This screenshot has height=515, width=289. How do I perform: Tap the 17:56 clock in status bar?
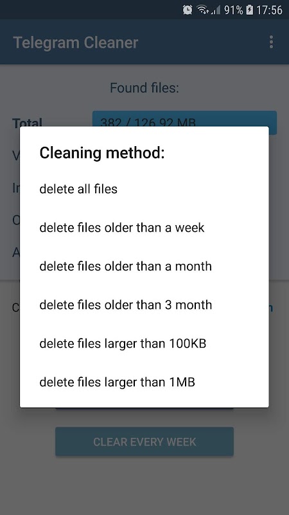269,10
